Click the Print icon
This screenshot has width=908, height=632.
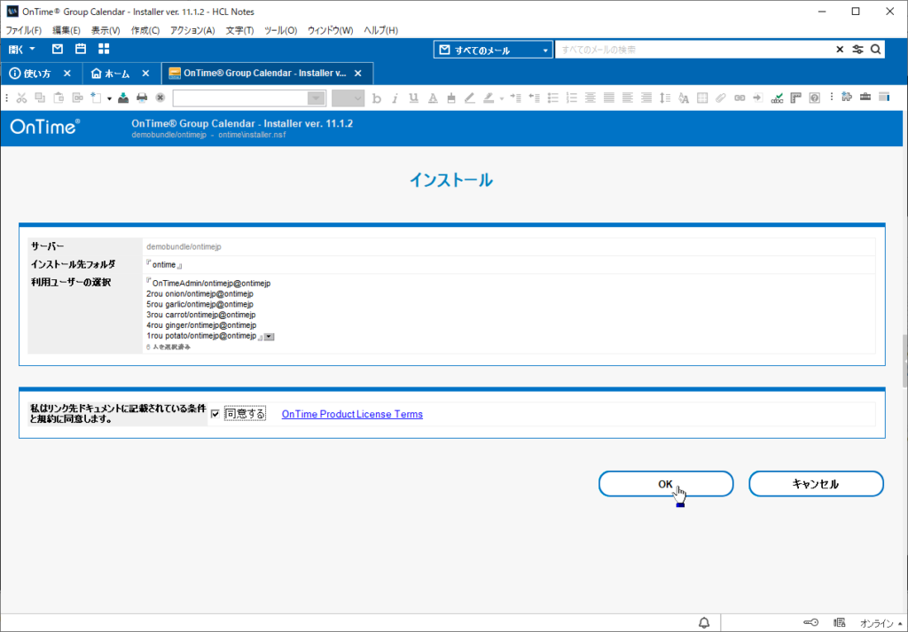coord(142,98)
